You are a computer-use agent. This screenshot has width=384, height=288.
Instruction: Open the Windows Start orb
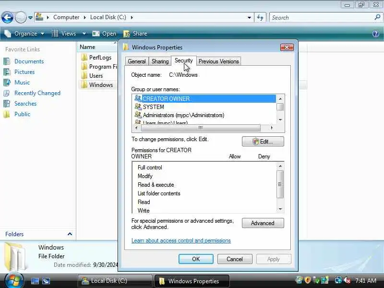[x=14, y=281]
